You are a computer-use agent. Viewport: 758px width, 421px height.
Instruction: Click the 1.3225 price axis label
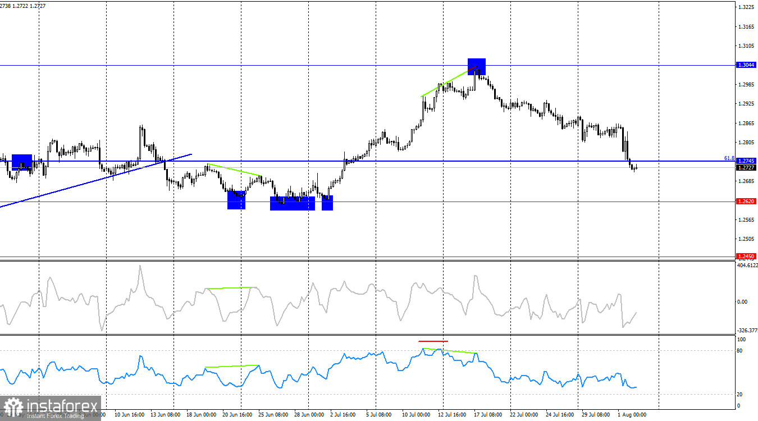[x=746, y=8]
